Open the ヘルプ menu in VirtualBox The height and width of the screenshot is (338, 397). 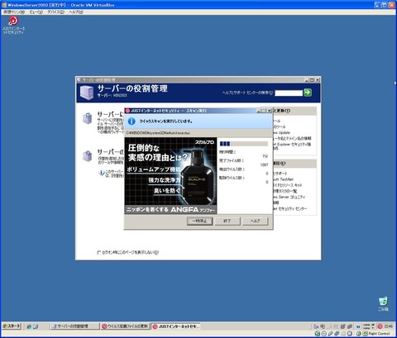coord(76,12)
